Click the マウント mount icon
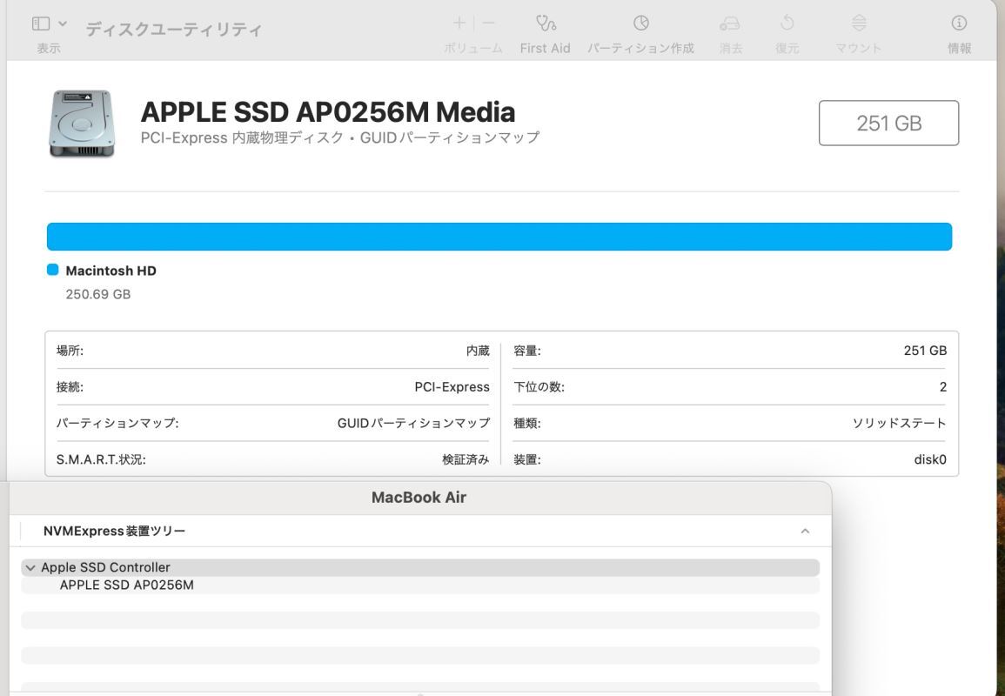Screen dimensions: 1005x696 (x=859, y=23)
